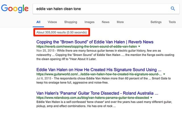
Task: Switch to the Videos tab
Action: [52, 22]
